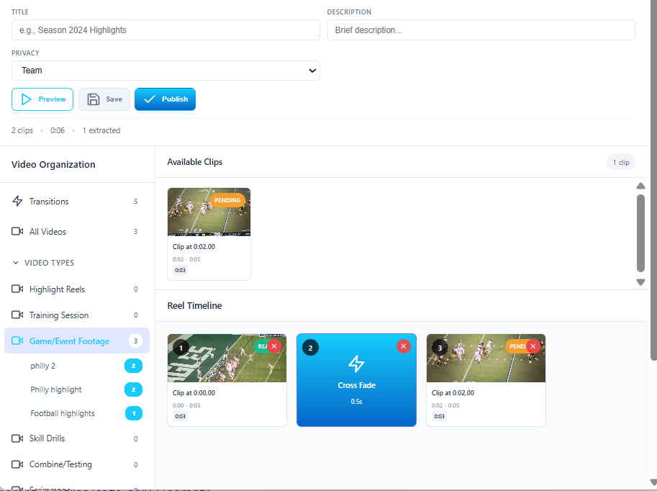Image resolution: width=657 pixels, height=491 pixels.
Task: Open Training Session category
Action: click(x=59, y=315)
